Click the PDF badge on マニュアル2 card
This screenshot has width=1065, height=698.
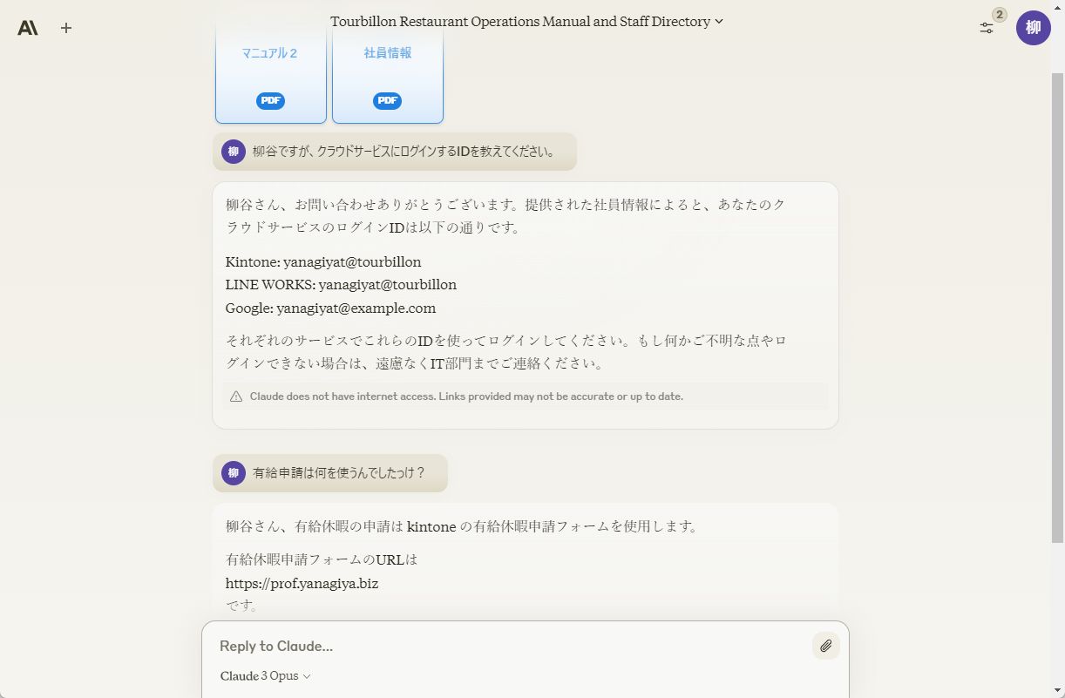269,100
